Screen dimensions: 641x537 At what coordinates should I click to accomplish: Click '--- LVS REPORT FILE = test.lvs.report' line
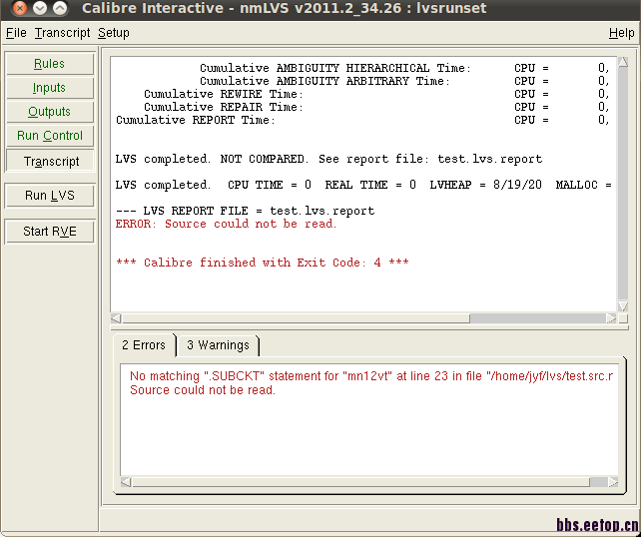coord(245,211)
